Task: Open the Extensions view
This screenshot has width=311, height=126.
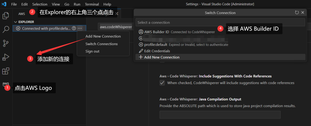Action: [6, 71]
